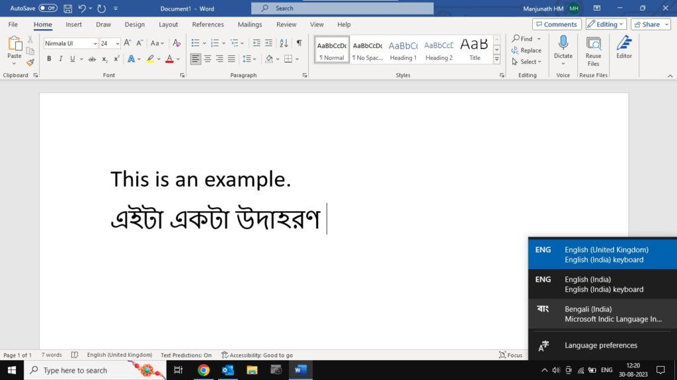Click the Sort A-Z icon
This screenshot has height=380, width=677.
coord(284,43)
